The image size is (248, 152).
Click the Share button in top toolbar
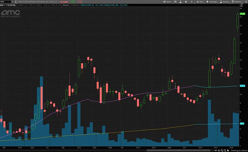[167, 2]
